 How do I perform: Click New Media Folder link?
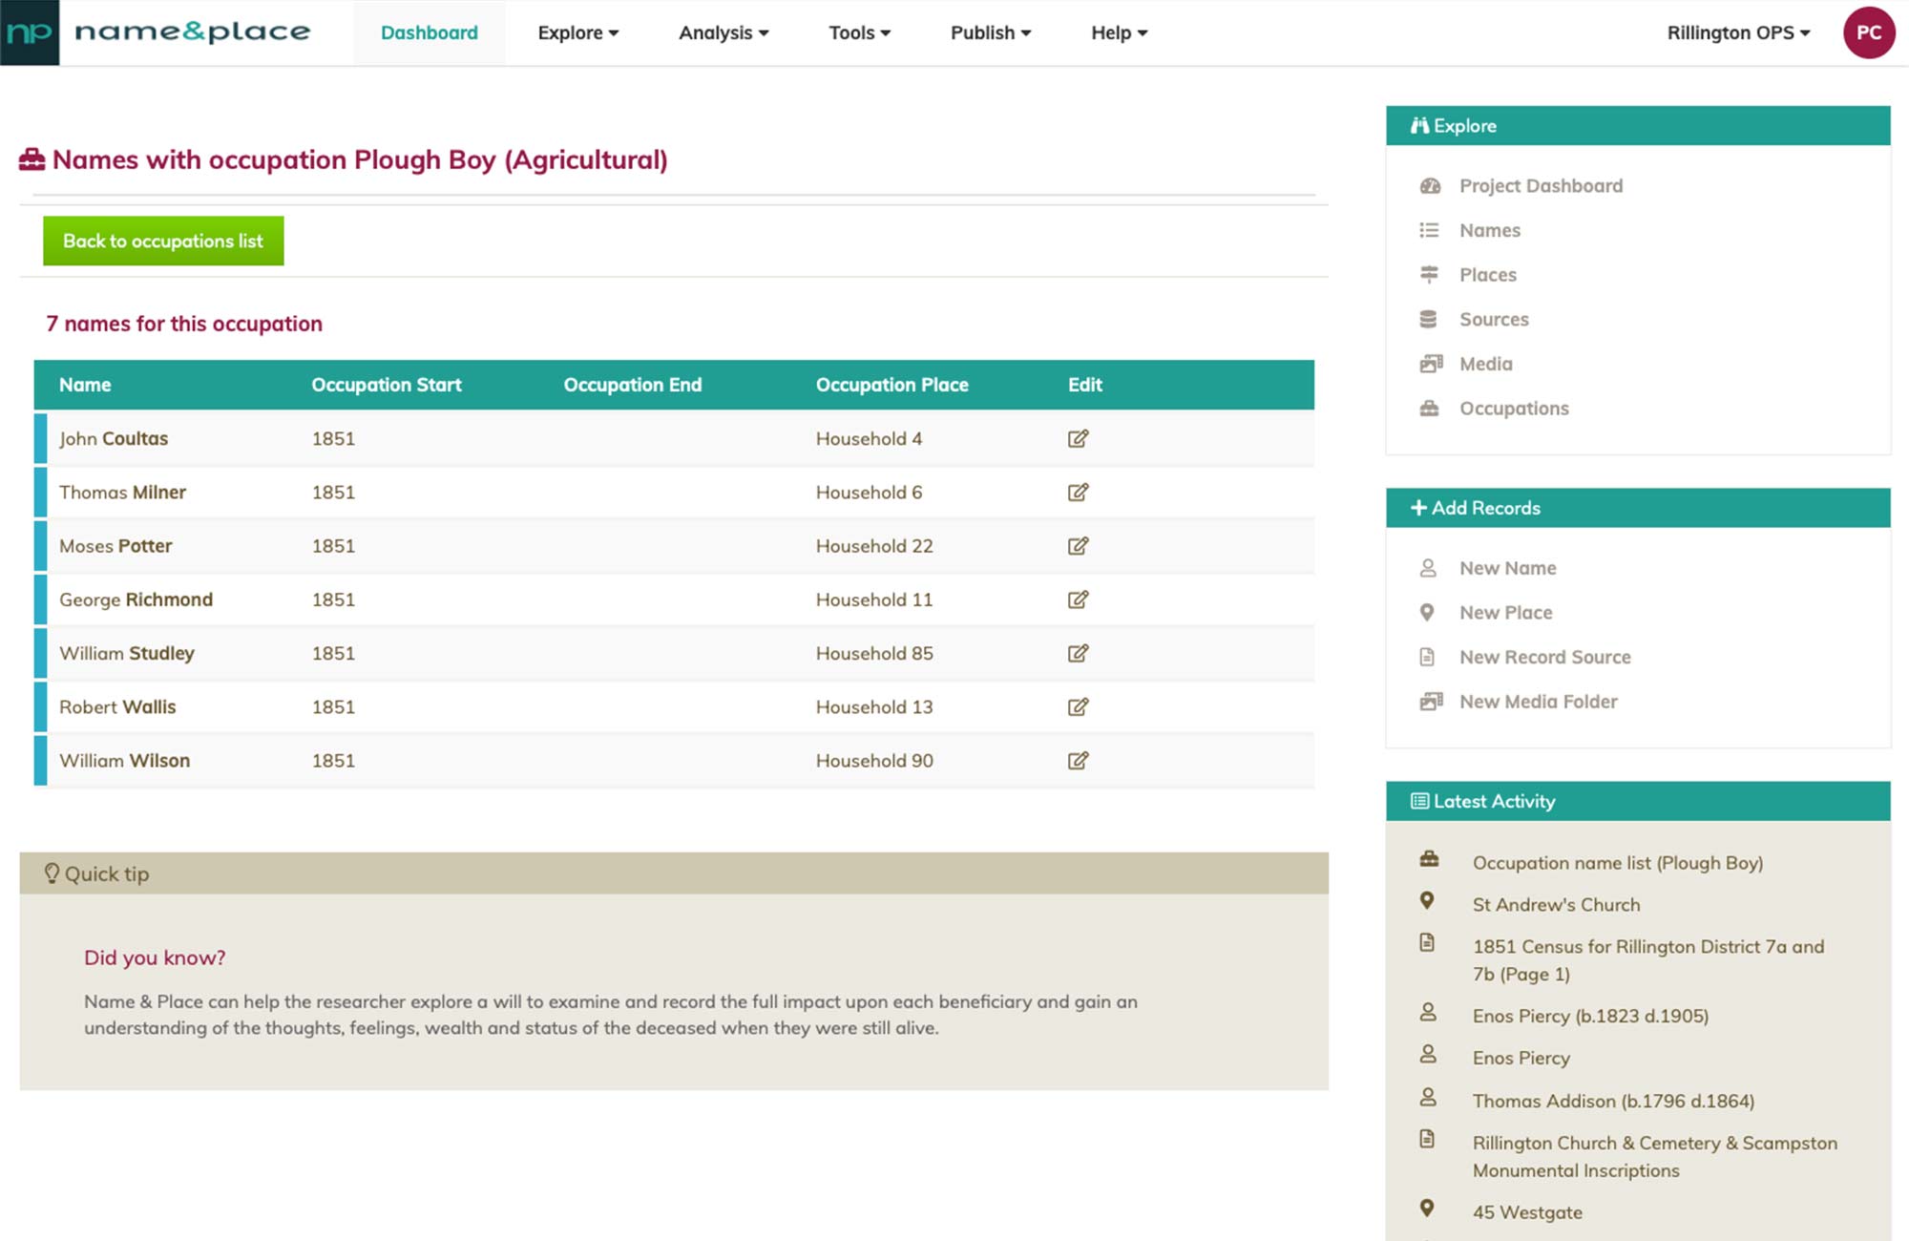tap(1538, 701)
